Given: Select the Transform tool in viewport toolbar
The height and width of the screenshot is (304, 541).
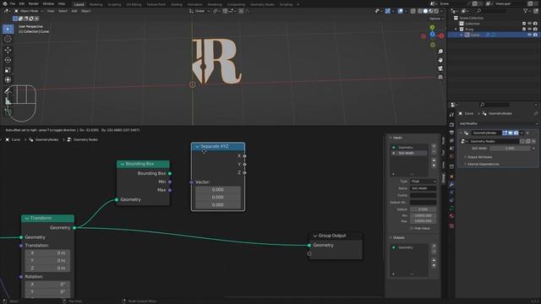Looking at the screenshot, I should tap(8, 80).
